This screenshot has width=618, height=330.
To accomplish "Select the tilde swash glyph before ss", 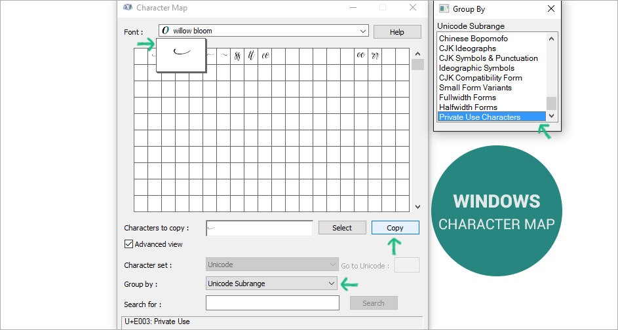I will point(224,56).
